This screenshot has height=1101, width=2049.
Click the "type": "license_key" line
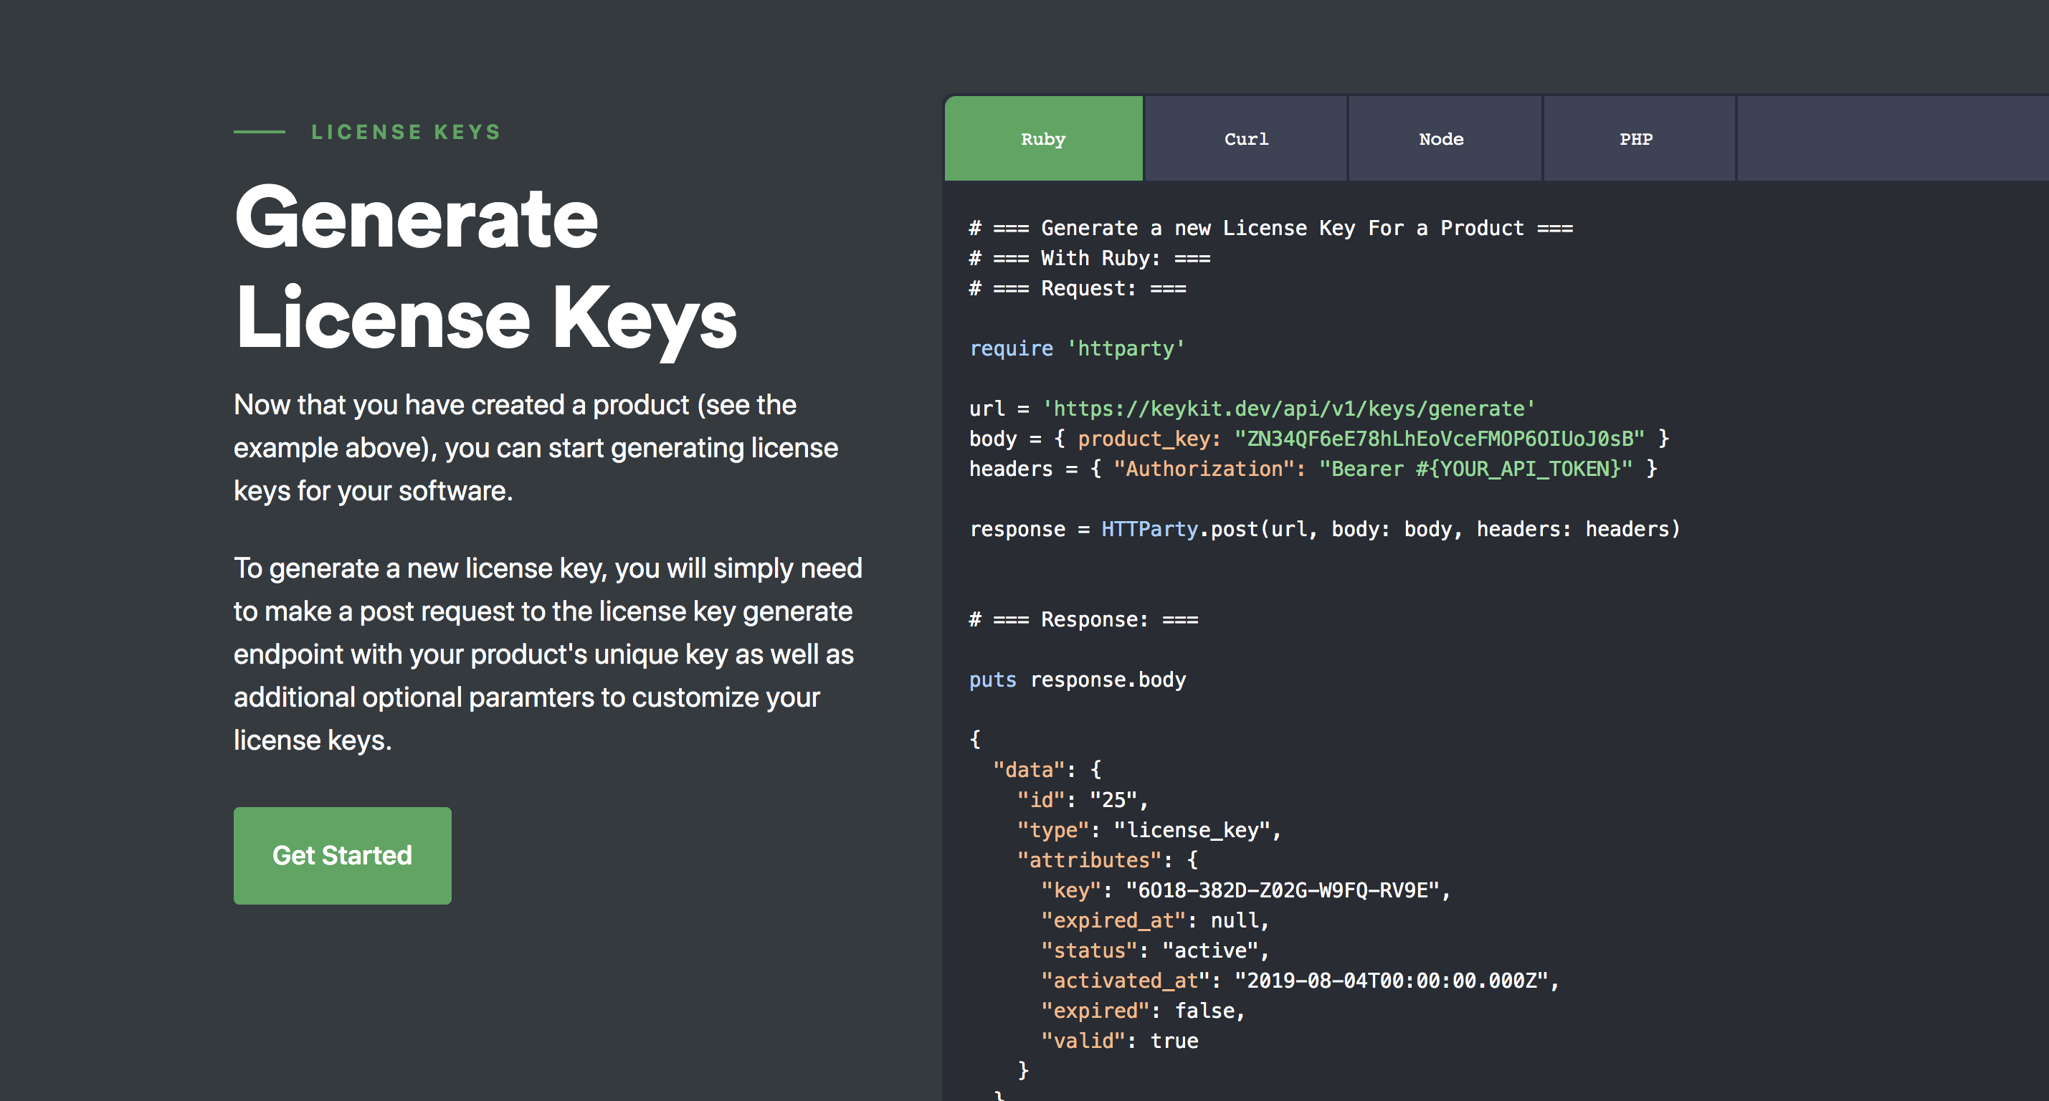pos(1149,830)
